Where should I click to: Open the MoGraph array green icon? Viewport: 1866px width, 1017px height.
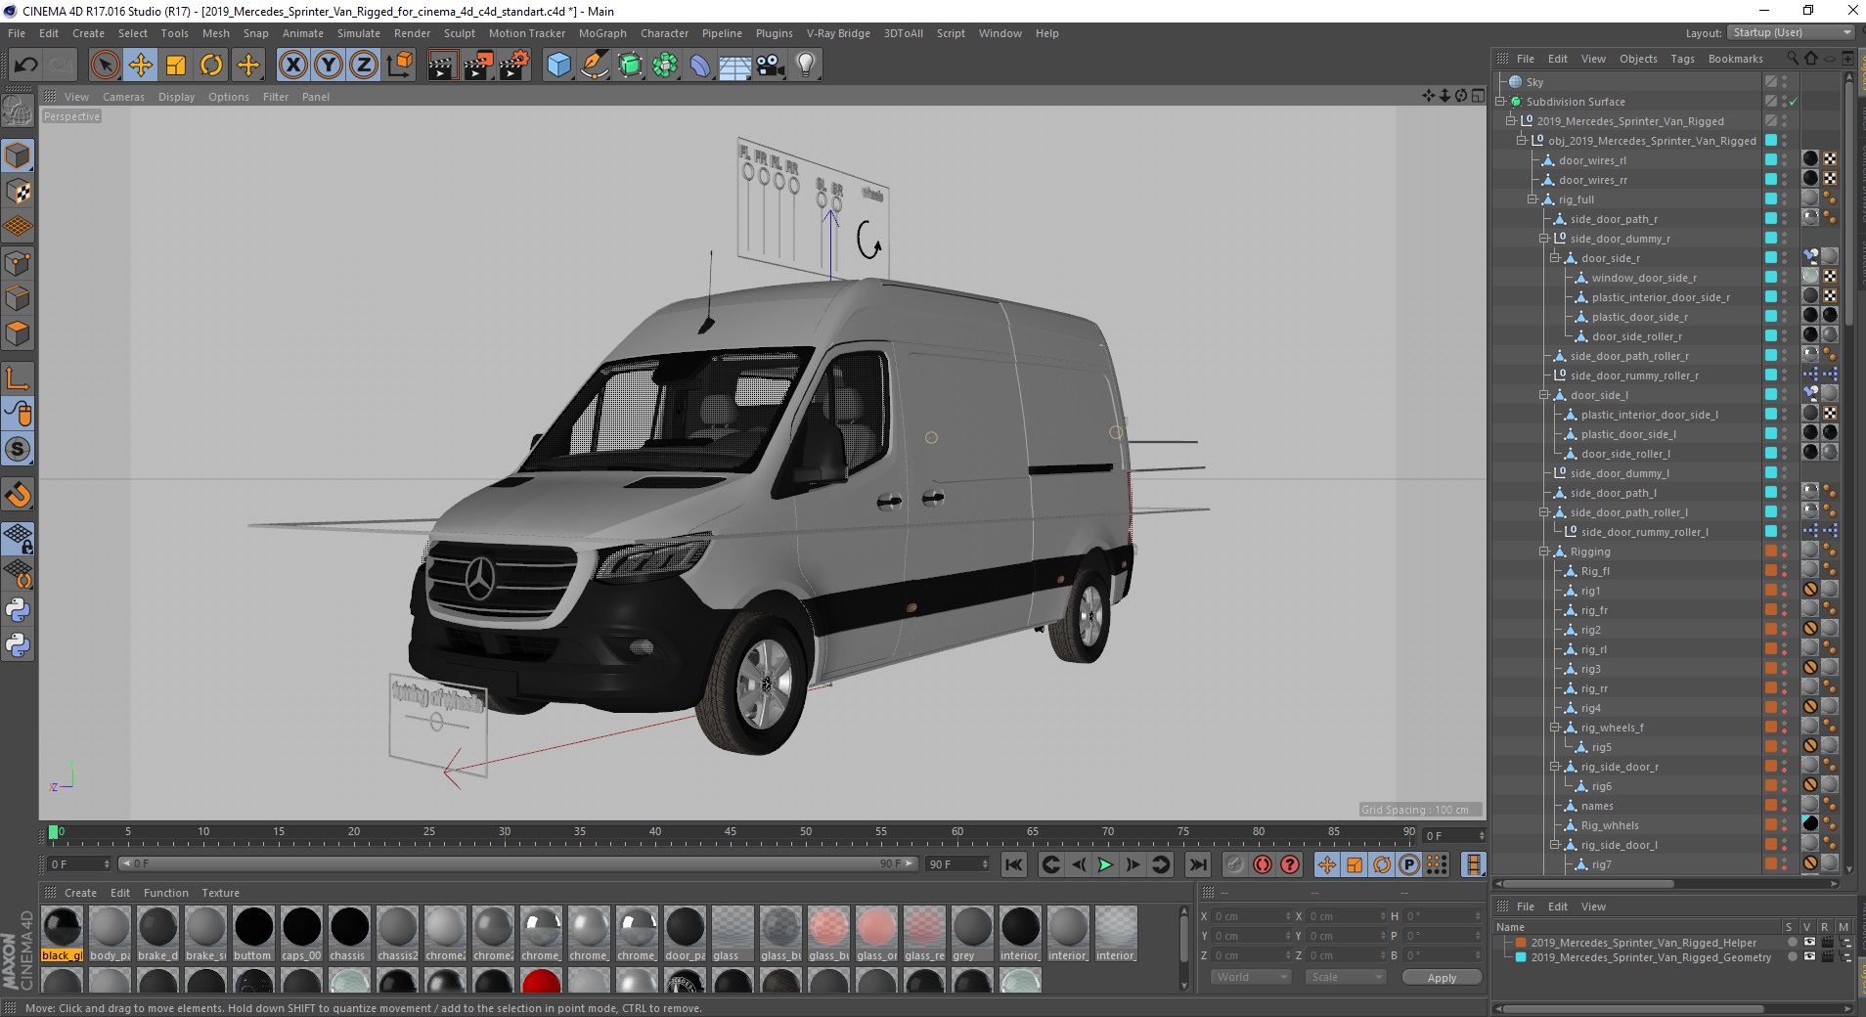(x=665, y=66)
